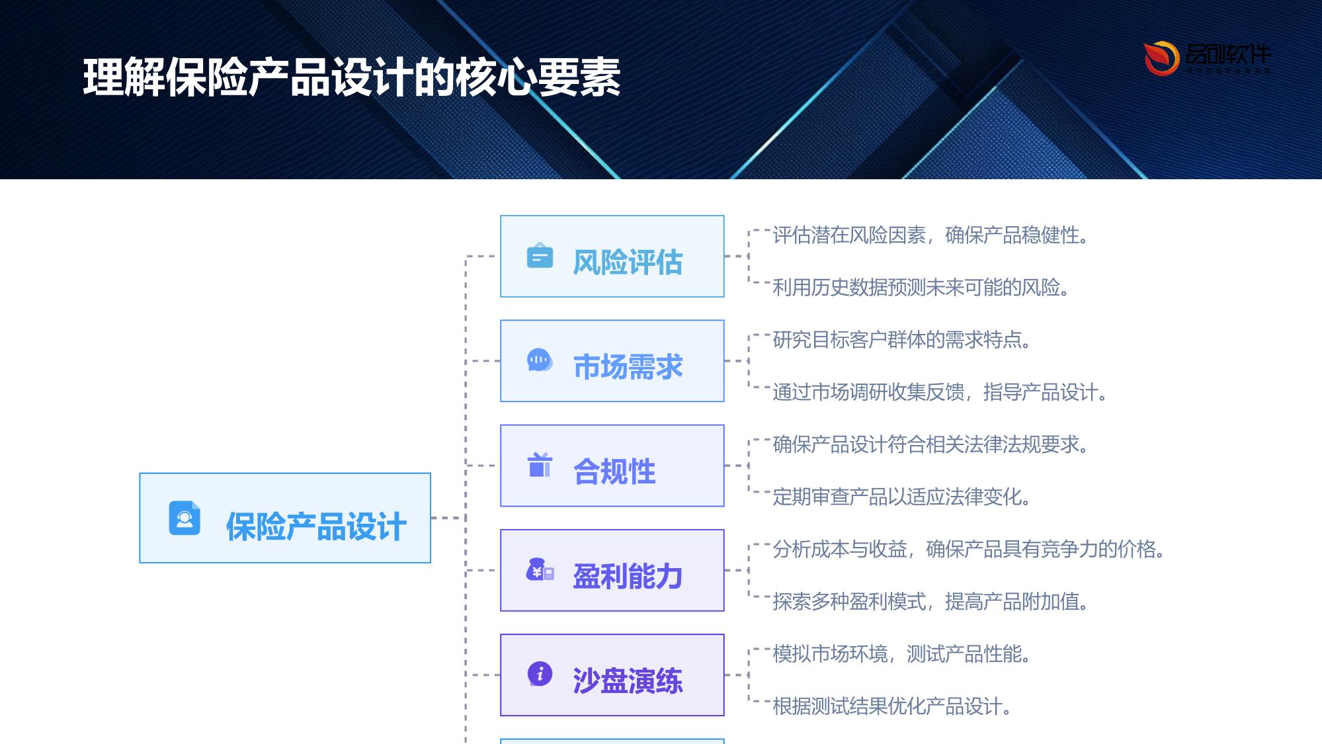Click the text 探索多种盈利模式，提高产品附加值。

click(x=931, y=601)
